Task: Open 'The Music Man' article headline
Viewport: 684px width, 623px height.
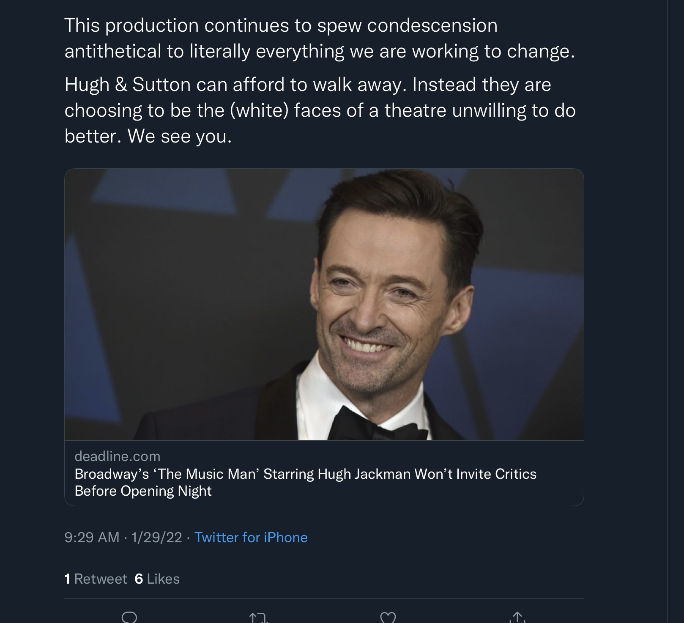Action: 305,474
